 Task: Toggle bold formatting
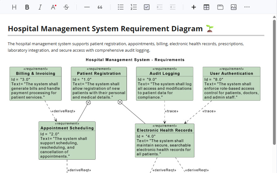click(27, 7)
